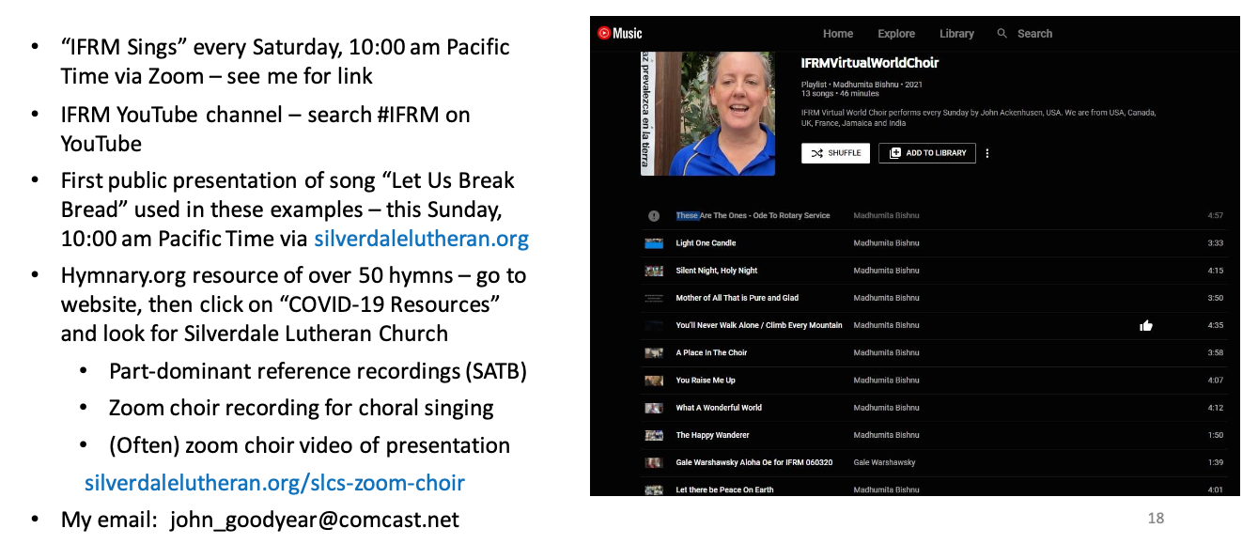Click the Gale Warshawsky artist name
The width and height of the screenshot is (1258, 544).
pos(884,462)
